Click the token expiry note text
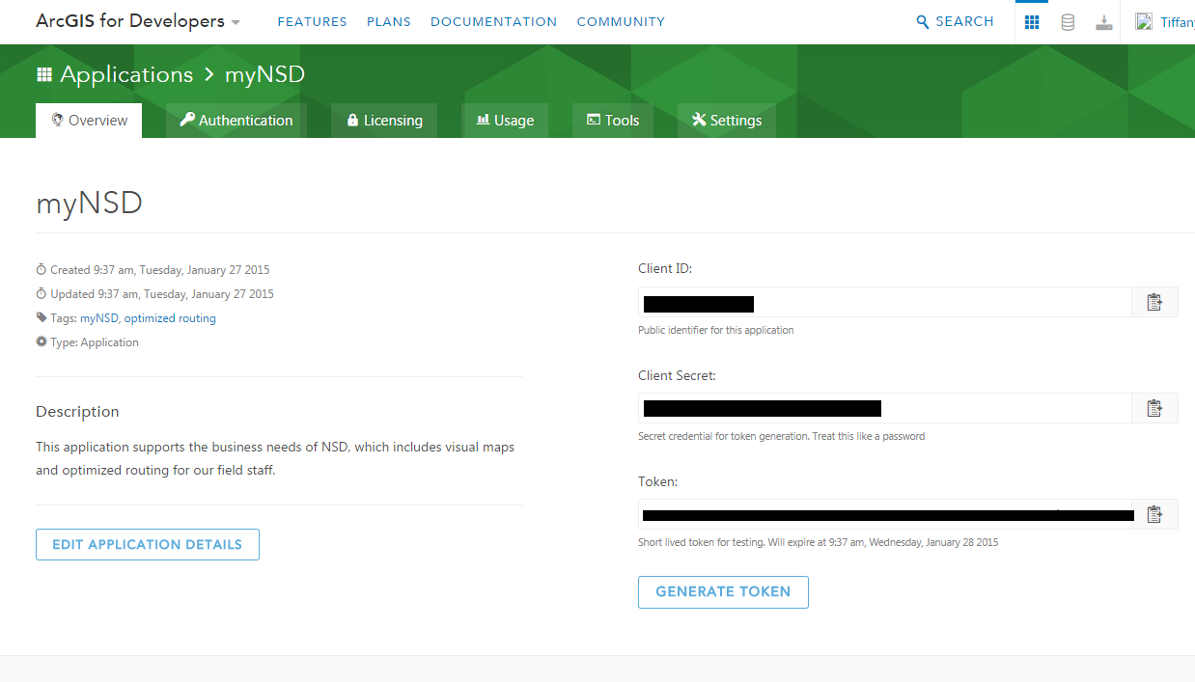The image size is (1195, 682). [819, 543]
